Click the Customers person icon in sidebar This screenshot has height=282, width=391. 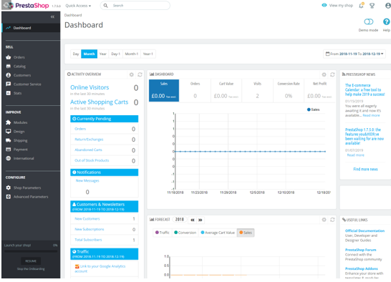click(x=8, y=75)
